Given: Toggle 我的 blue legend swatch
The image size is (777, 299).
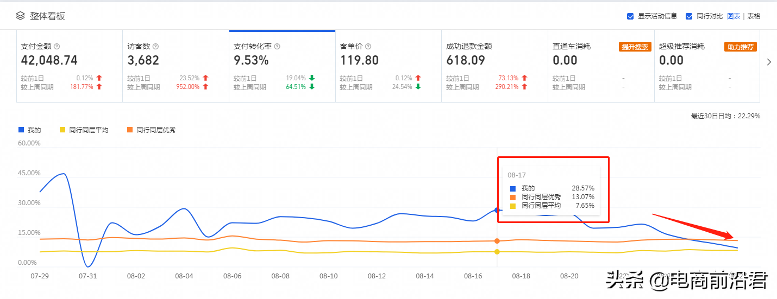Looking at the screenshot, I should point(21,130).
